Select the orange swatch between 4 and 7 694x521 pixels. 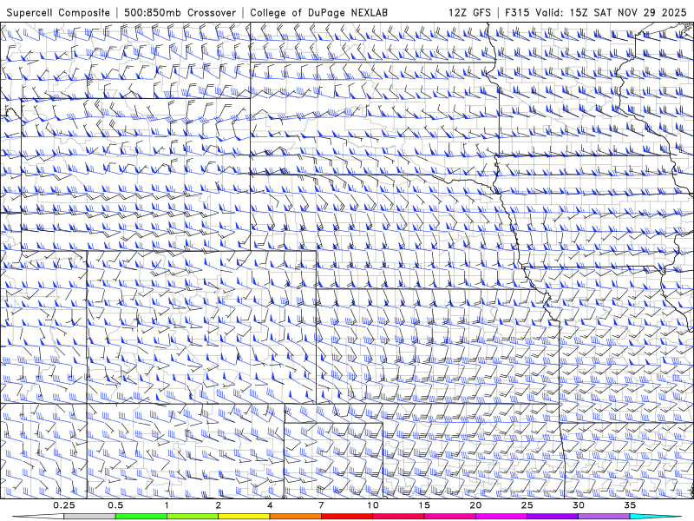[295, 517]
